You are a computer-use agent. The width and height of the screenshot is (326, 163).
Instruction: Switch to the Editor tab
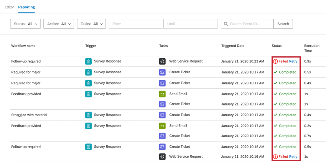(9, 7)
